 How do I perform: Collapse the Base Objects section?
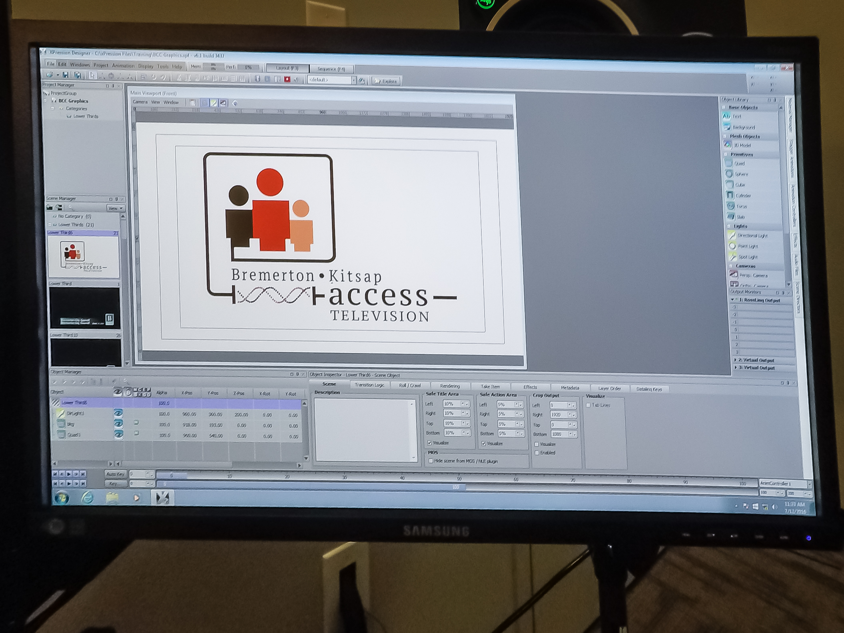click(x=724, y=108)
